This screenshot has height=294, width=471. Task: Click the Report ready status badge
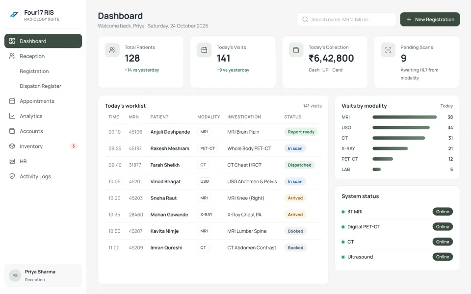coord(301,132)
